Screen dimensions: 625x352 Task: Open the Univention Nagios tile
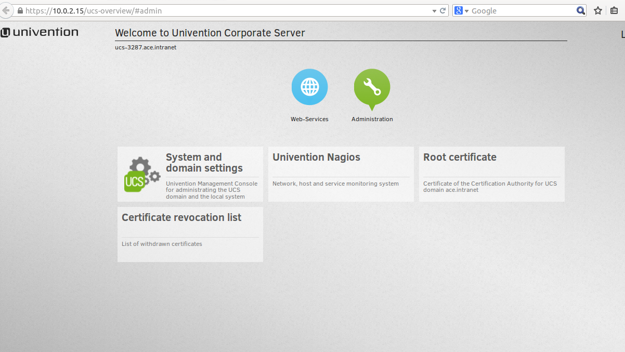click(x=341, y=174)
